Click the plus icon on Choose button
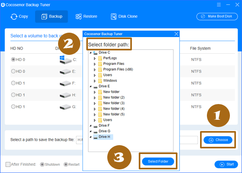The image size is (242, 173). click(x=211, y=140)
